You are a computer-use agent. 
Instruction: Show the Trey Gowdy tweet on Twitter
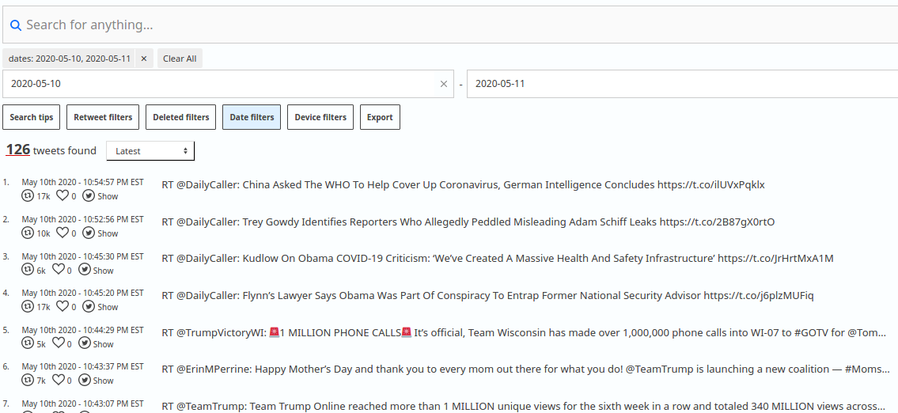point(100,233)
